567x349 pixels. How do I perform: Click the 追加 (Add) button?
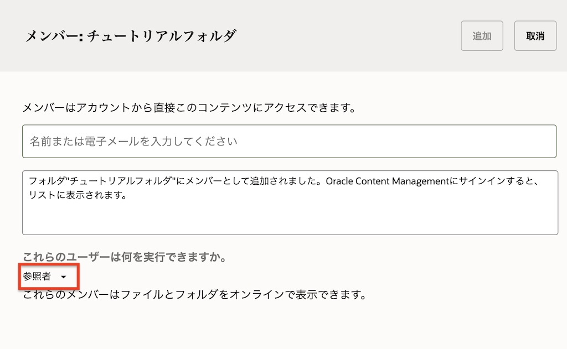click(482, 36)
